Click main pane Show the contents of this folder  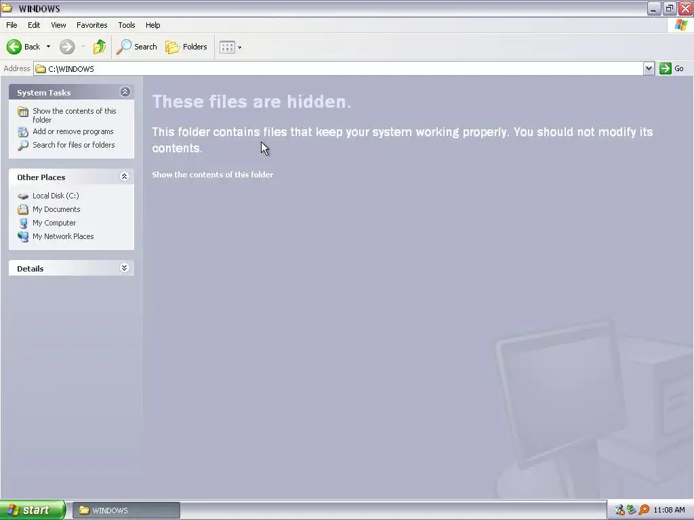pos(212,175)
